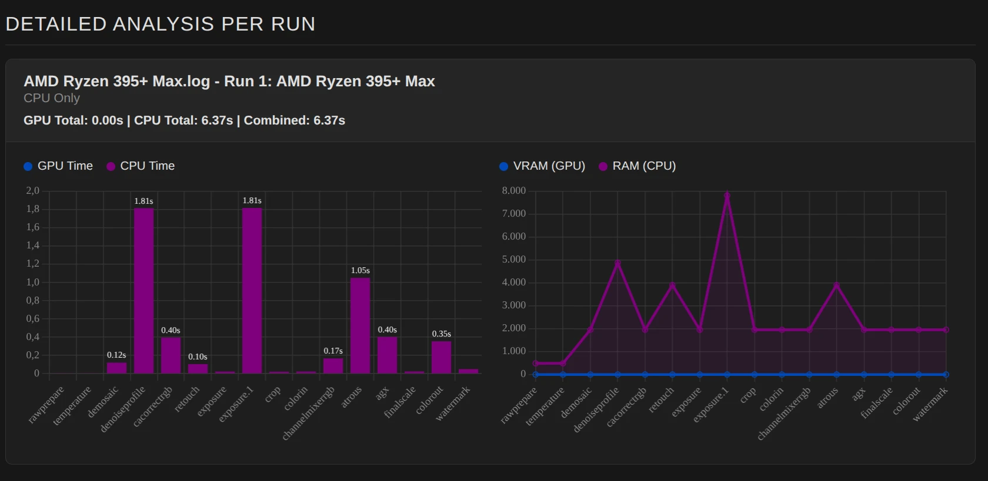Click the blue VRAM point at watermark
988x481 pixels.
[946, 374]
